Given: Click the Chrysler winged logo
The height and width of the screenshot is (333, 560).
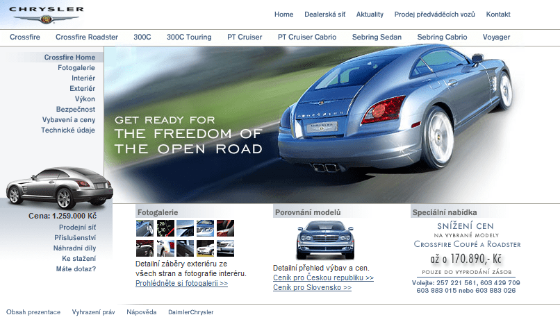Looking at the screenshot, I should 46,15.
